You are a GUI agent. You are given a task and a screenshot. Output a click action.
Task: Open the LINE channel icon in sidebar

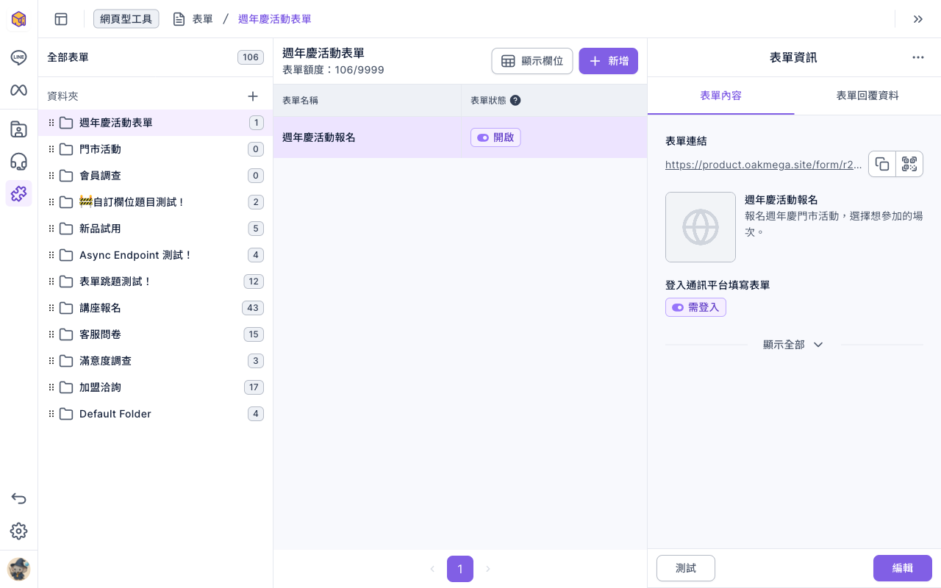pos(18,57)
